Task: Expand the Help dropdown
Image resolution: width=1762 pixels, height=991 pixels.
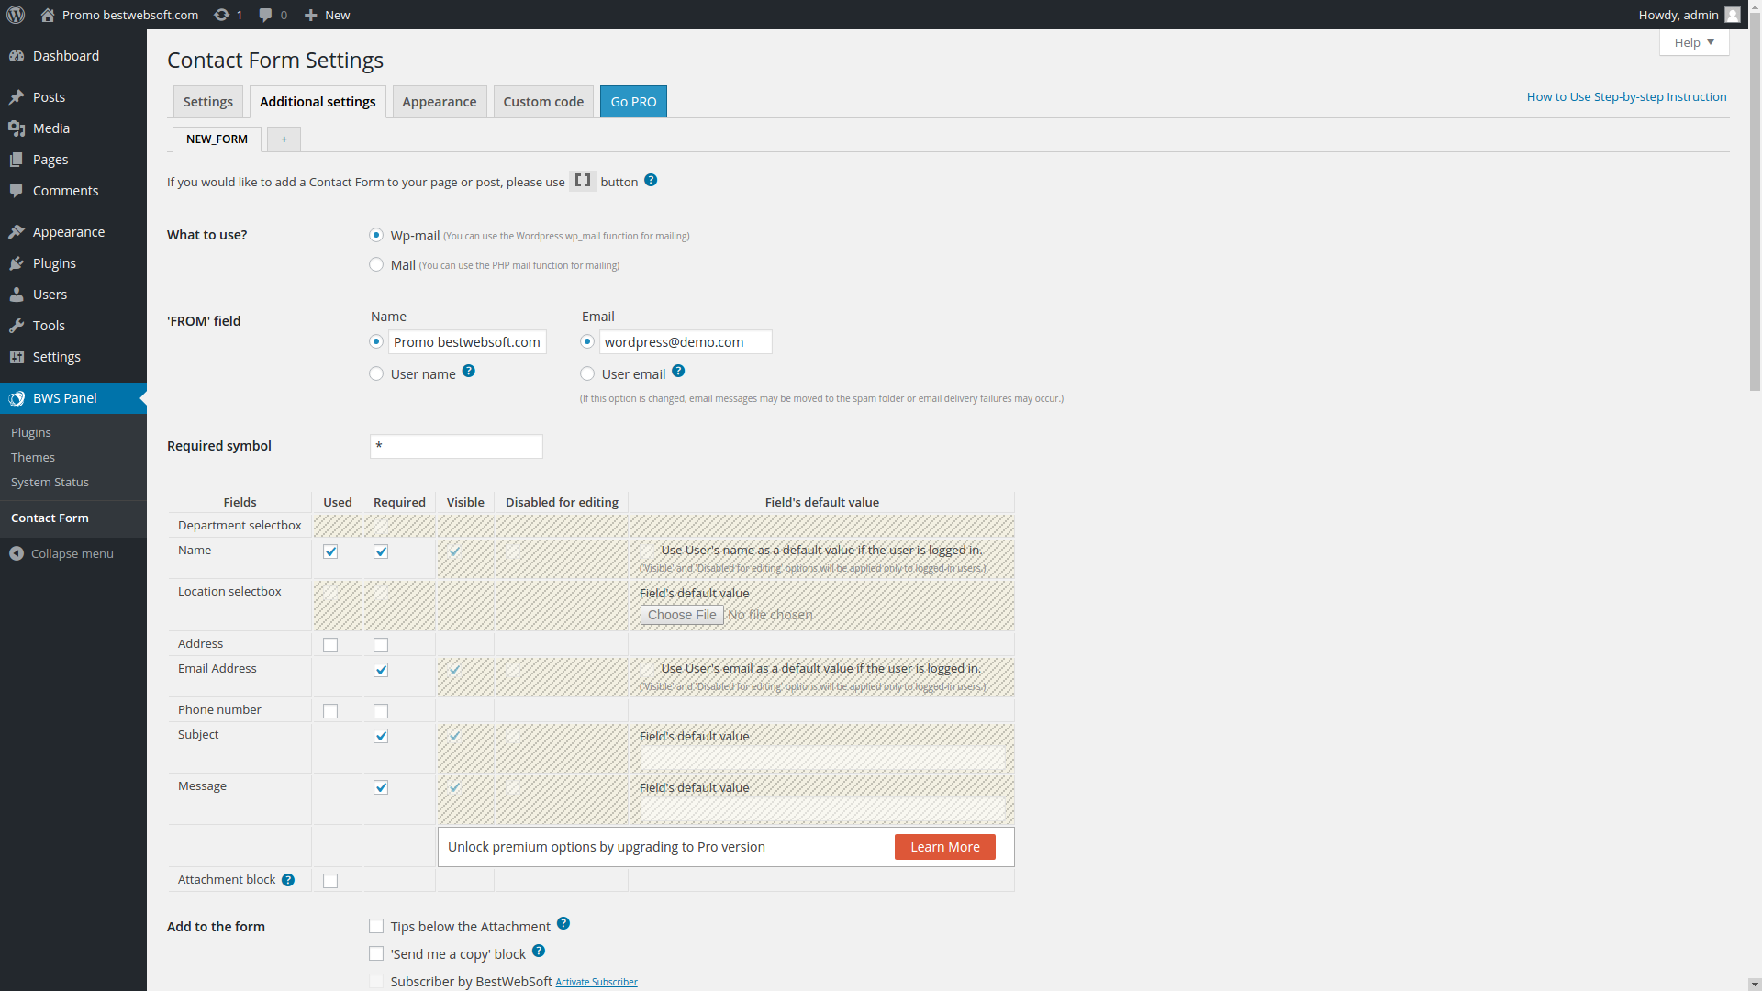Action: point(1694,42)
